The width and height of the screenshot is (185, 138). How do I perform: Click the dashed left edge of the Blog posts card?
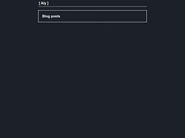[38, 16]
